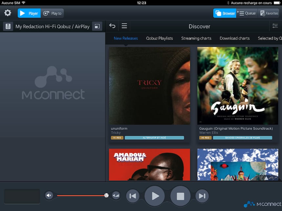Stop playback with the Stop button
Viewport: 282px width, 211px height.
[180, 196]
